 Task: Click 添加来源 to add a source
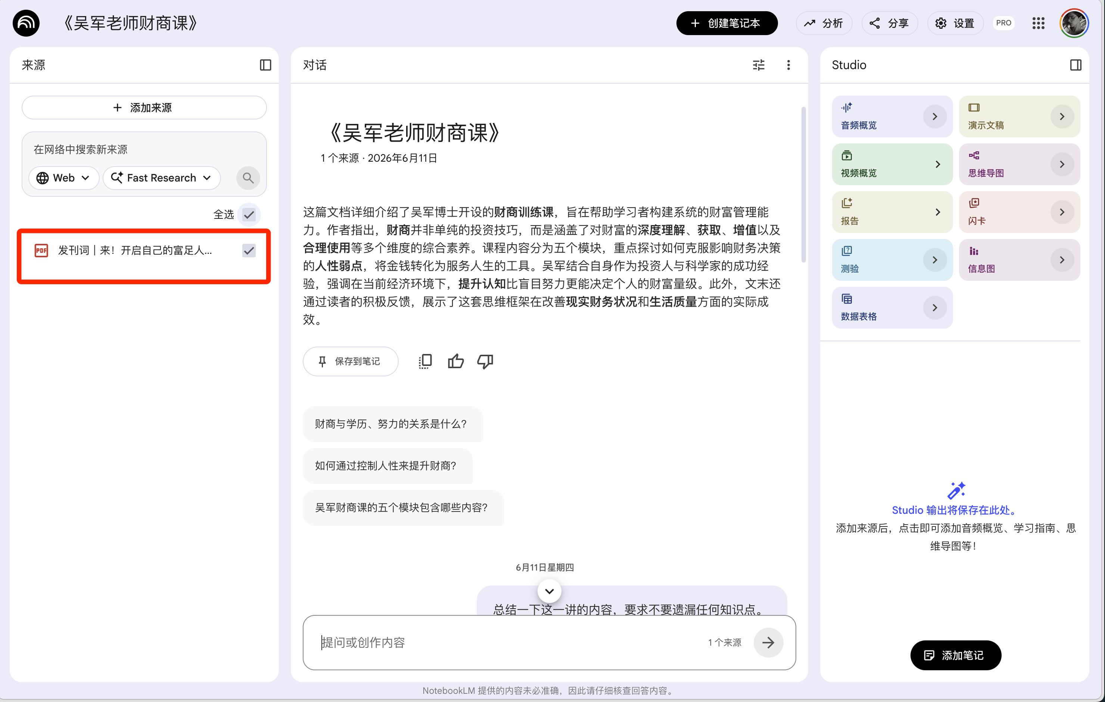[144, 108]
